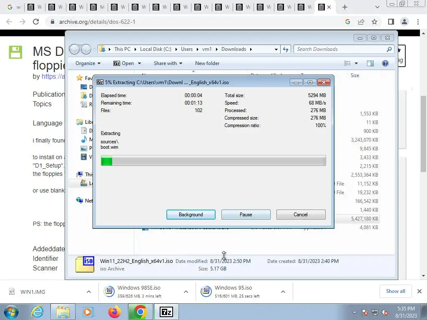
Task: Click the Chrome address bar URL
Action: tap(97, 22)
